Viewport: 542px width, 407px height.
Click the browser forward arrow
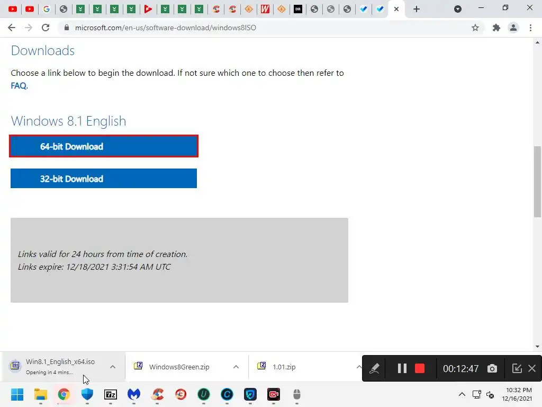[29, 28]
